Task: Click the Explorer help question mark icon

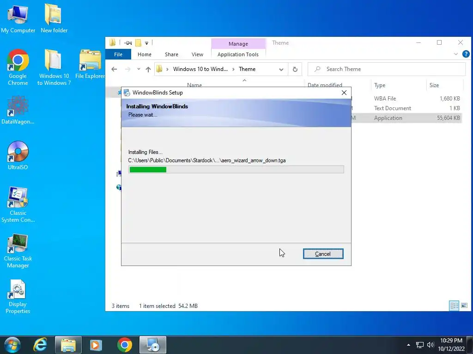Action: (466, 54)
